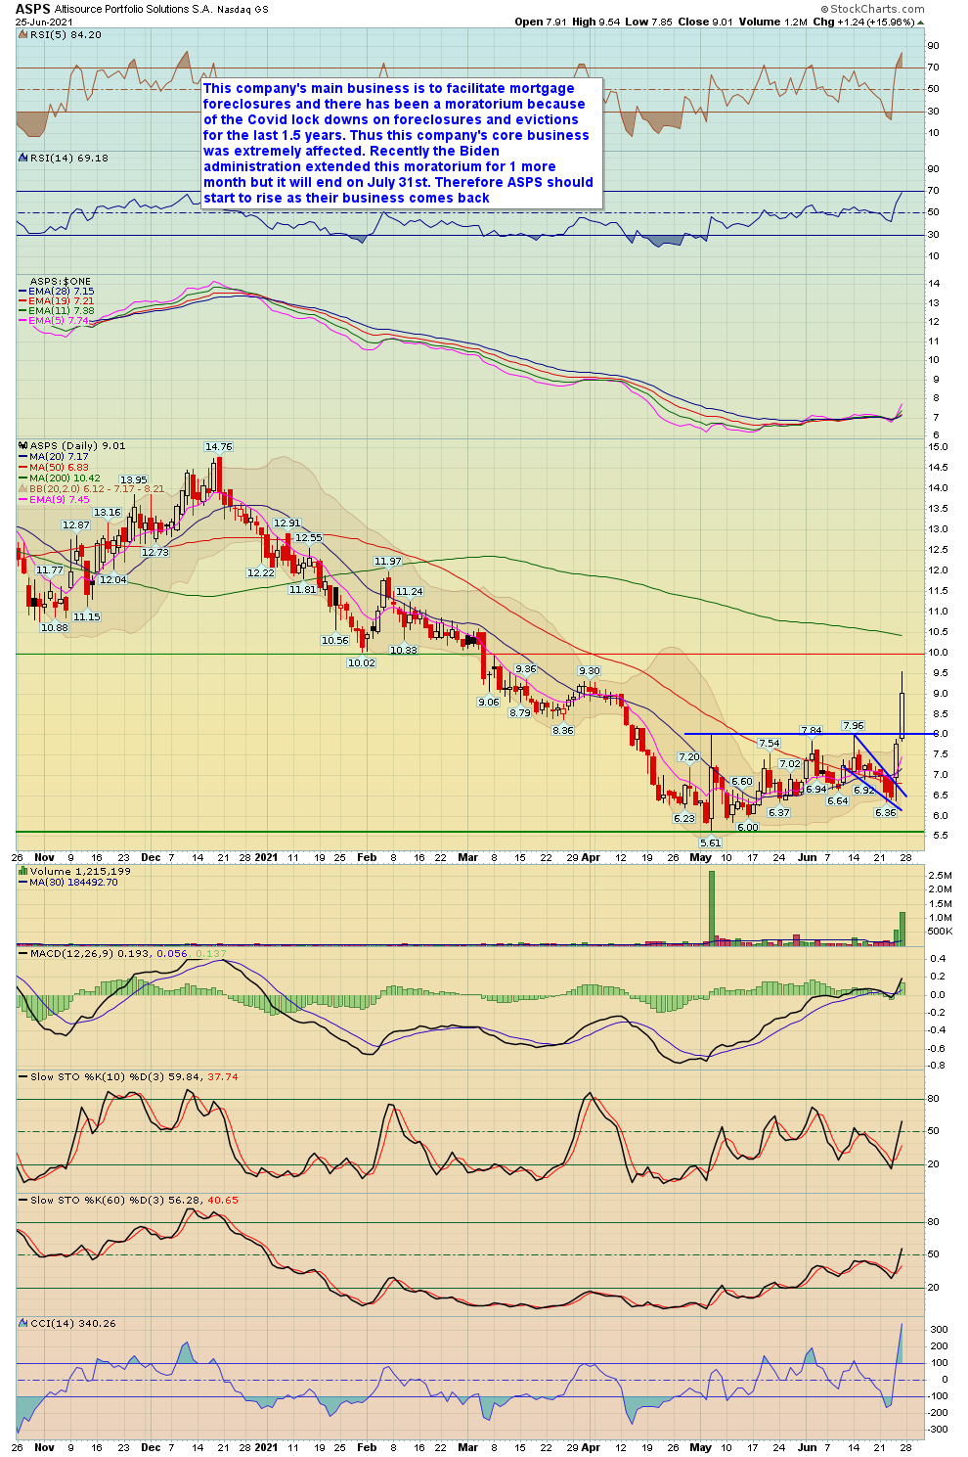Screen dimensions: 968x1457
Task: Click the 8.36 price label
Action: point(563,730)
